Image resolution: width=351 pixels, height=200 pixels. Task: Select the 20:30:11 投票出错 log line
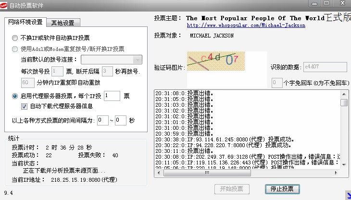(x=185, y=151)
